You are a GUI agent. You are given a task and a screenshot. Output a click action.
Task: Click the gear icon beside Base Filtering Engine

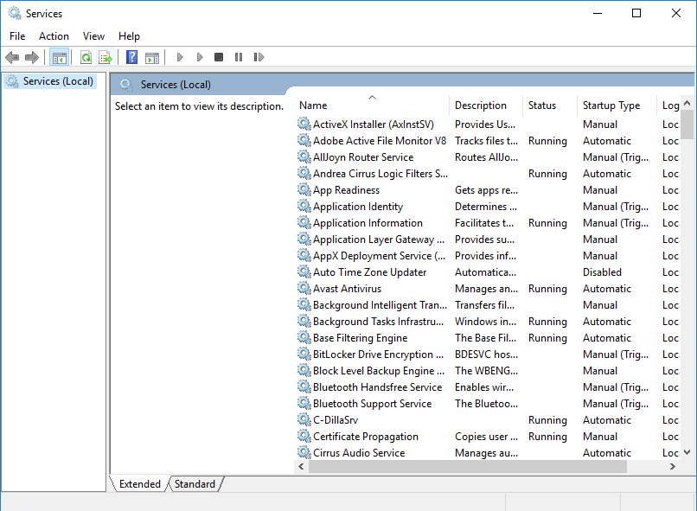pyautogui.click(x=304, y=338)
